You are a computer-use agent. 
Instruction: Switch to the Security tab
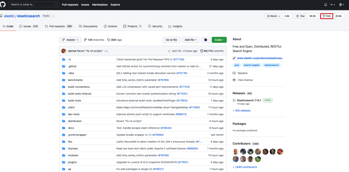coord(155,26)
